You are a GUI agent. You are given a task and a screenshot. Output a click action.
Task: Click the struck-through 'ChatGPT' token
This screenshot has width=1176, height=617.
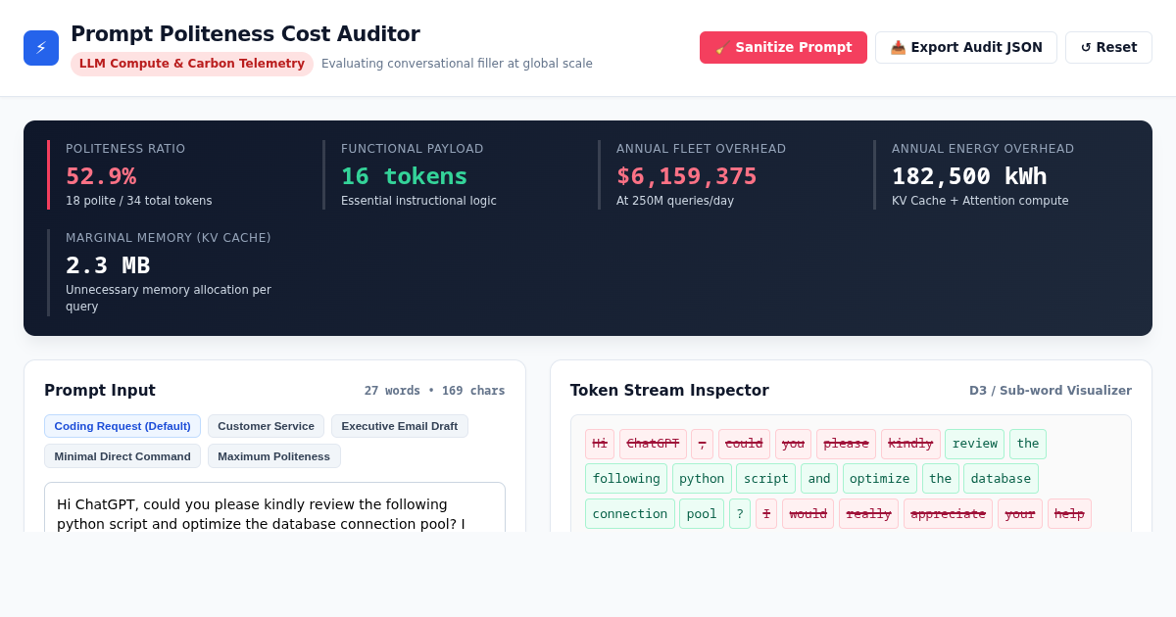click(653, 444)
